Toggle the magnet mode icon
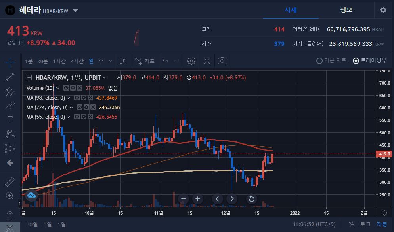This screenshot has width=394, height=232. coord(10,215)
